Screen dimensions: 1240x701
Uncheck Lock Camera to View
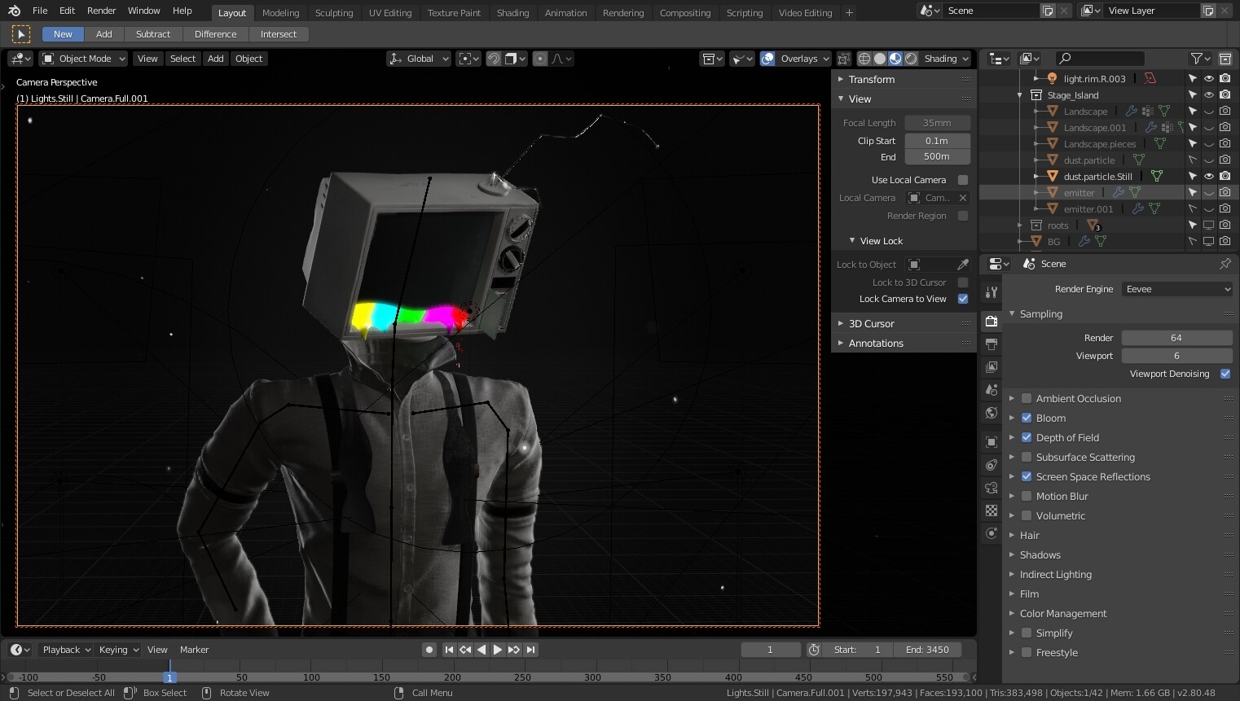point(963,299)
